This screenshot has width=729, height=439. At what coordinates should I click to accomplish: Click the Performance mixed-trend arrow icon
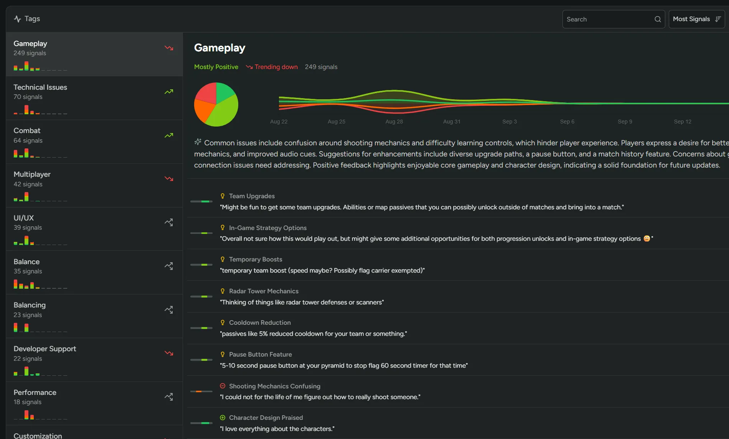(x=169, y=397)
